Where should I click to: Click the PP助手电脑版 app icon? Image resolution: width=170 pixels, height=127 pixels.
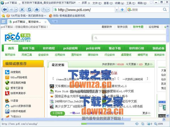coord(7,111)
